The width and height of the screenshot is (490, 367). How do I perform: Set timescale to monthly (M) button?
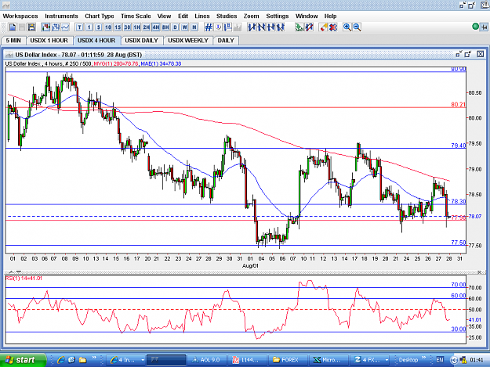click(194, 27)
